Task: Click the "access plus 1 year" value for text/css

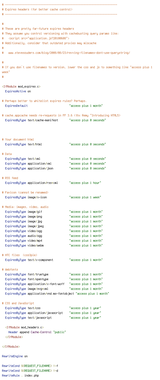Action: pos(85,308)
